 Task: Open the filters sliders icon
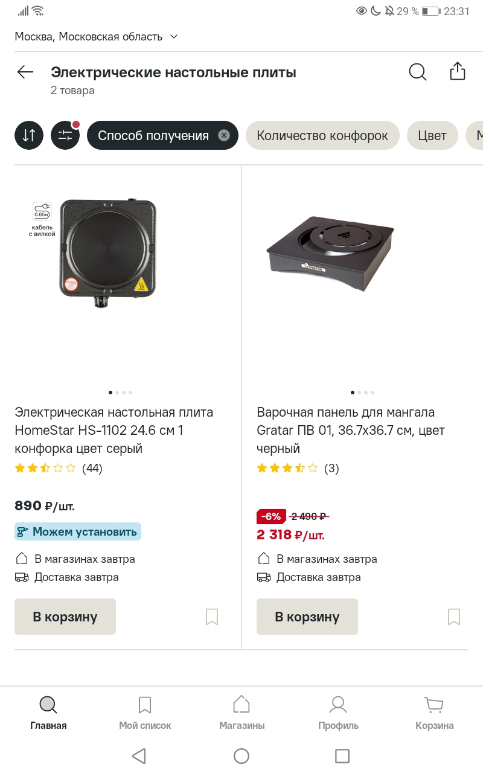65,135
